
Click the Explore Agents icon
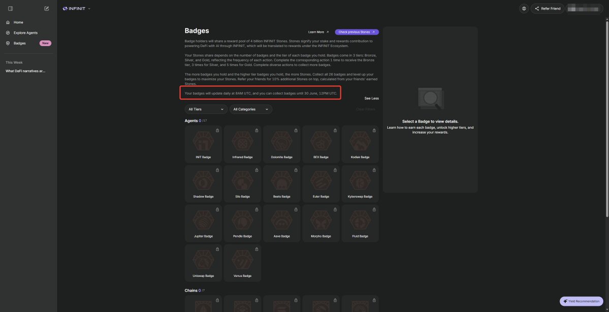[x=8, y=33]
